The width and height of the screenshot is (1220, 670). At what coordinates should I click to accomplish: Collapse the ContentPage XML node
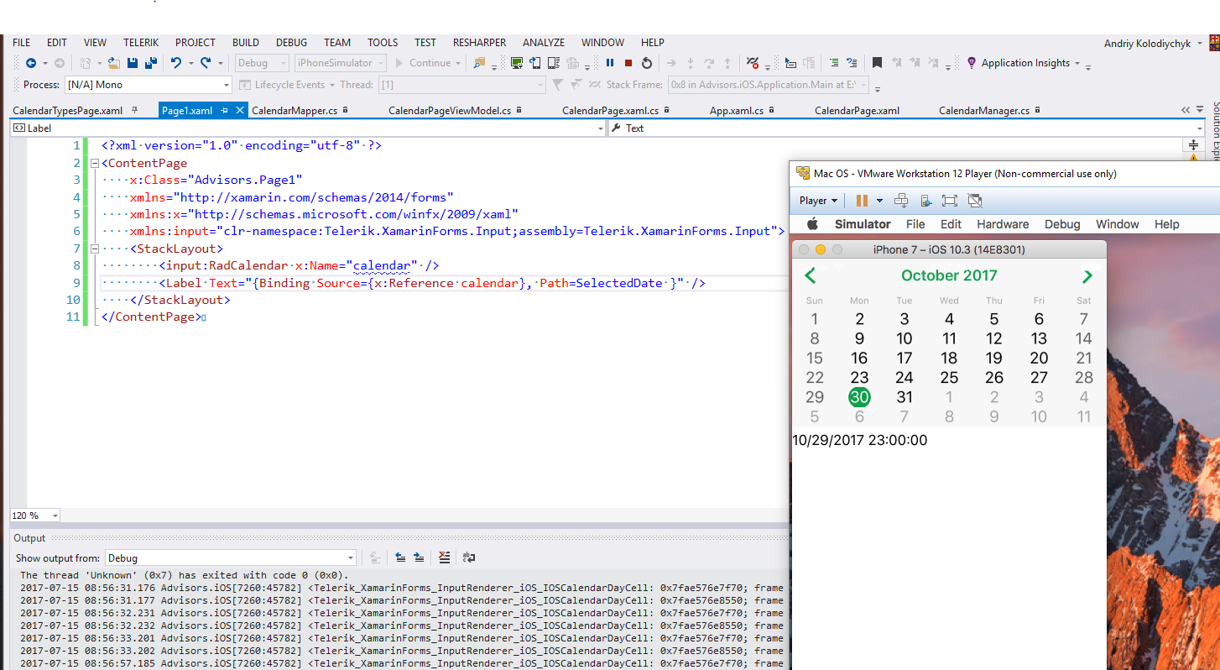coord(94,164)
